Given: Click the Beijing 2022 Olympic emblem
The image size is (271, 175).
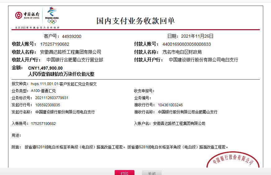Looking at the screenshot, I should pyautogui.click(x=52, y=16).
